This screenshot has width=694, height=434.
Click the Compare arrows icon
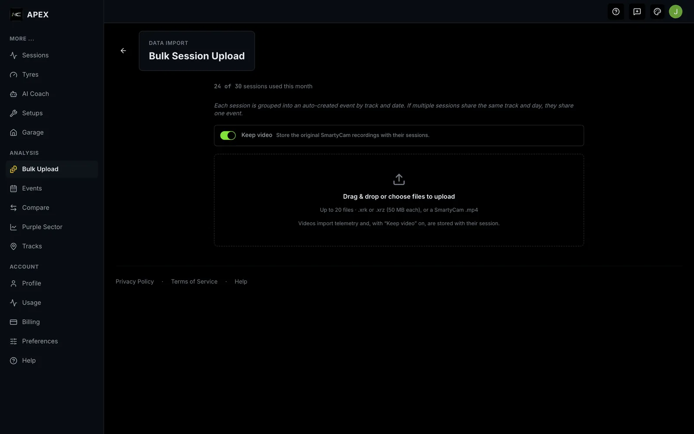[x=13, y=208]
